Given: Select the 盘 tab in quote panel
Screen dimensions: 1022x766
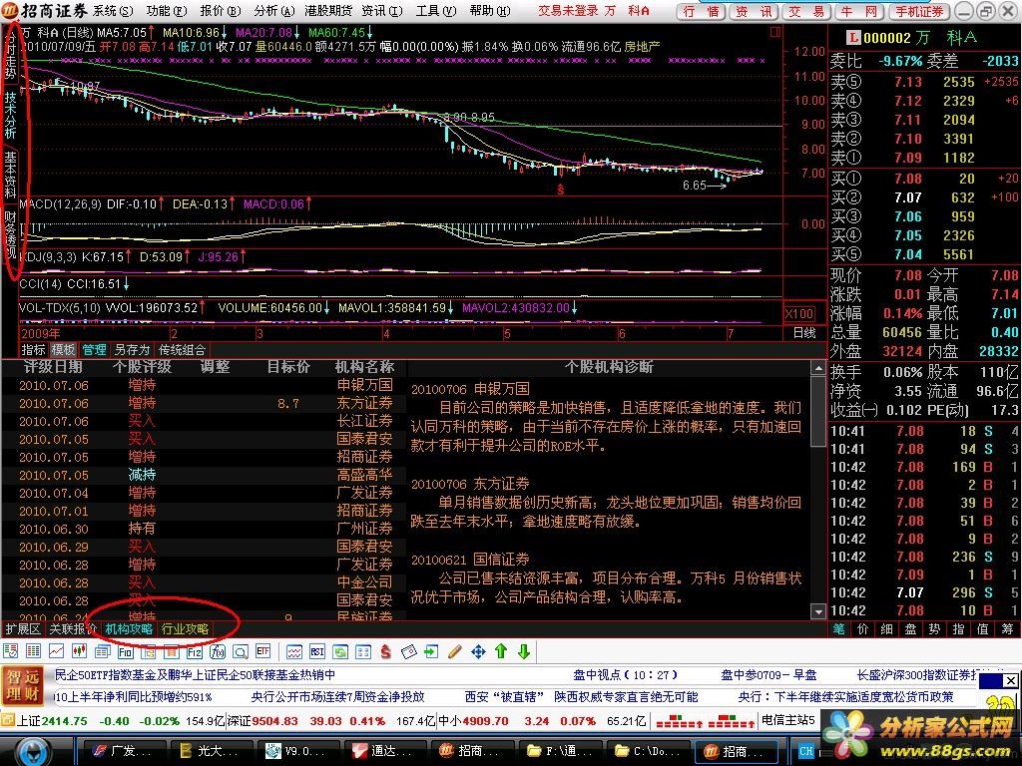Looking at the screenshot, I should [x=910, y=629].
